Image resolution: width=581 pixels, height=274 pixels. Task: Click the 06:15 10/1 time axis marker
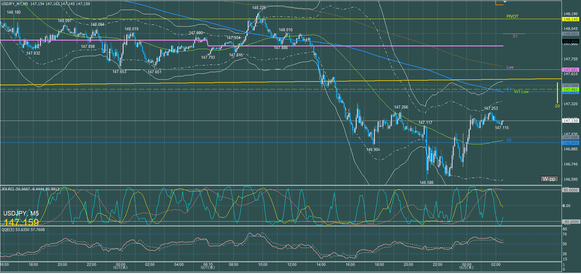click(x=208, y=266)
